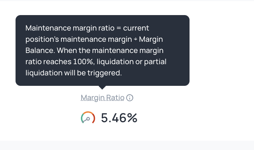254x150 pixels.
Task: Click the equals sign in the tooltip
Action: (119, 28)
